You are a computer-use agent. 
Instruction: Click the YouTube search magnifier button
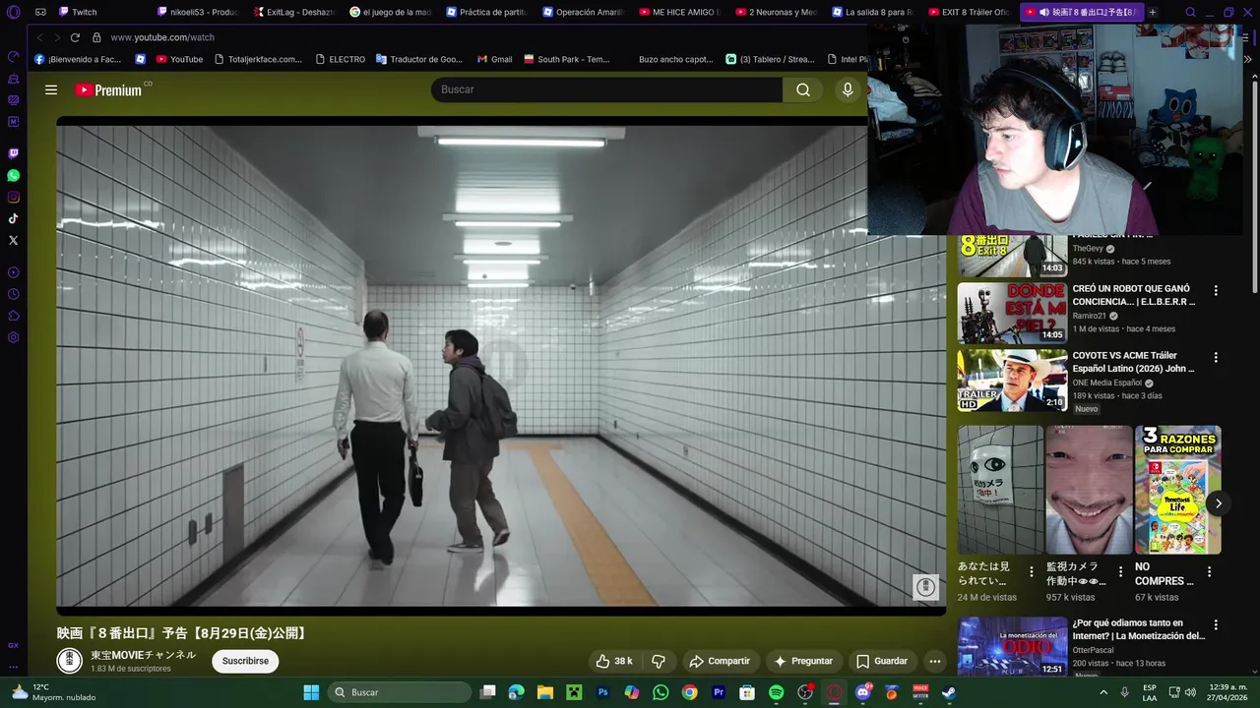(803, 89)
